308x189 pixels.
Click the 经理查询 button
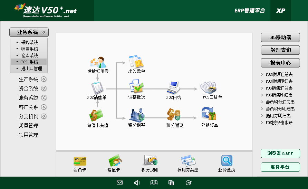pyautogui.click(x=280, y=50)
